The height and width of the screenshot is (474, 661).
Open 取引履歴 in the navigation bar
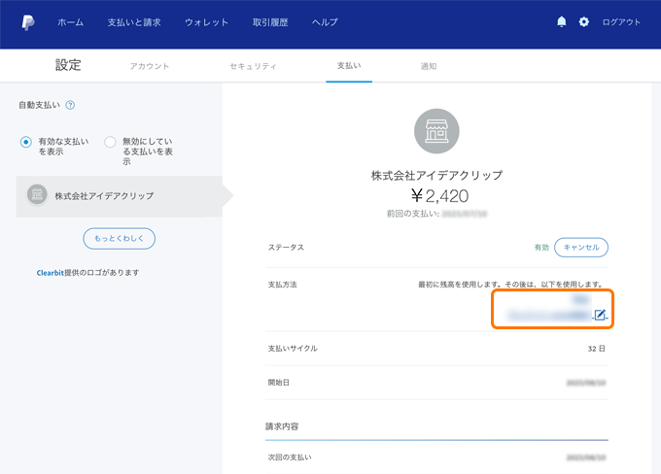point(270,22)
